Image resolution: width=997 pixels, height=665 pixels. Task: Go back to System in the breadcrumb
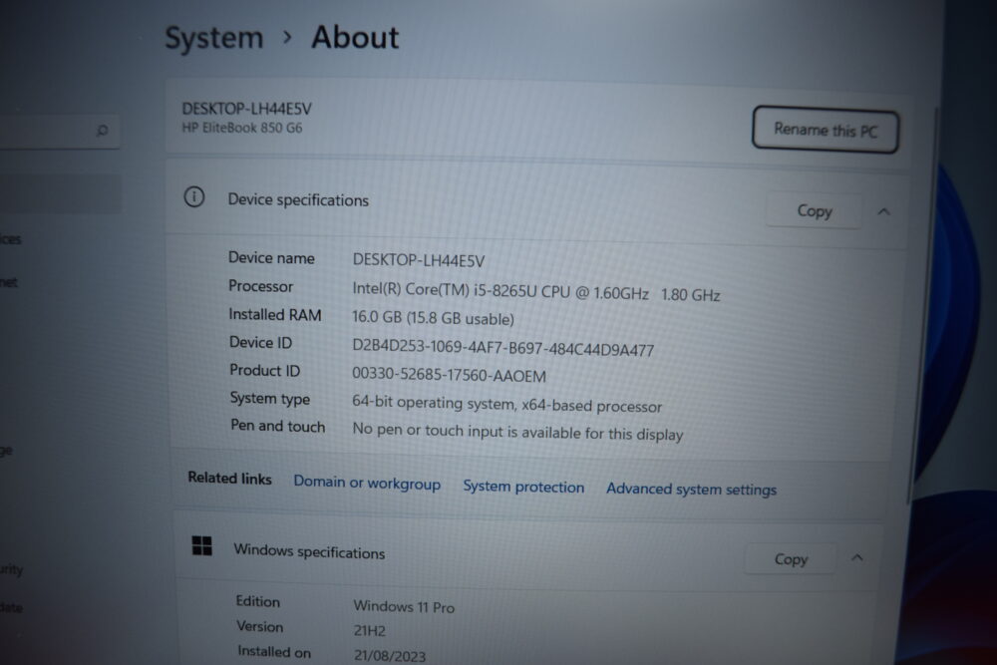click(213, 38)
